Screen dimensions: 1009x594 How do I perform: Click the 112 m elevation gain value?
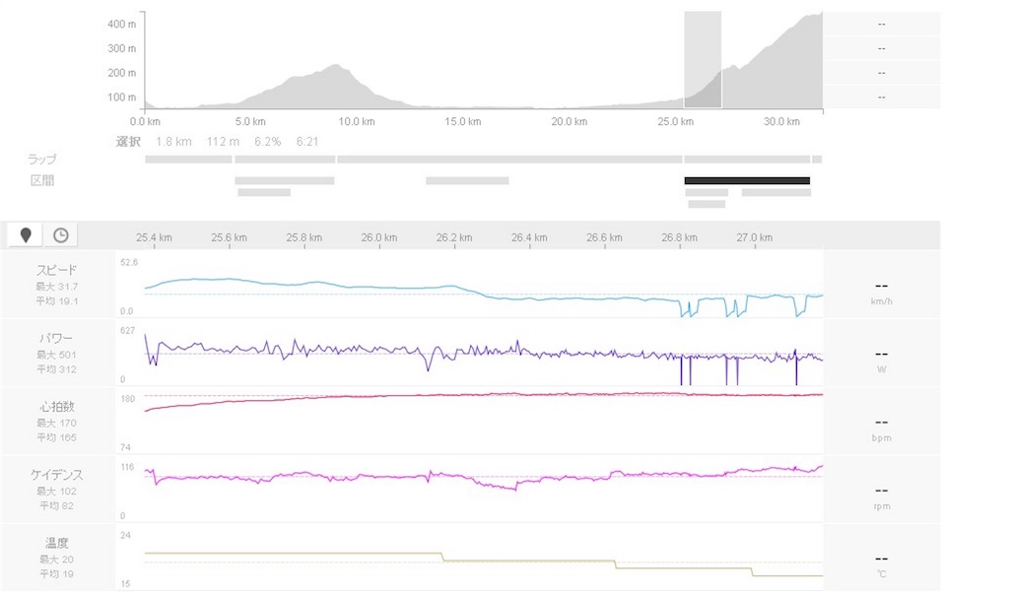[223, 142]
